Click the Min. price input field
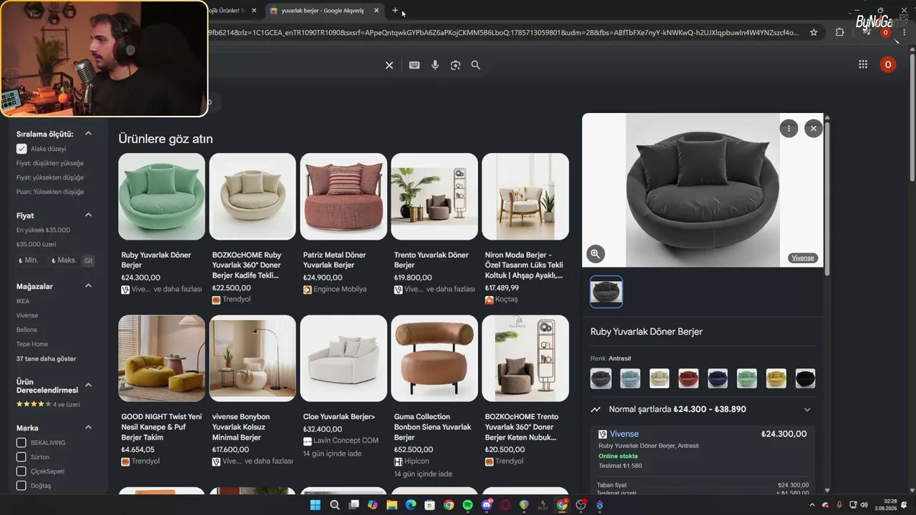The width and height of the screenshot is (916, 515). 31,261
